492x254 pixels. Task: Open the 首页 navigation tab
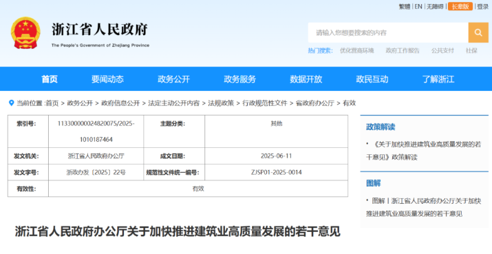coord(50,79)
